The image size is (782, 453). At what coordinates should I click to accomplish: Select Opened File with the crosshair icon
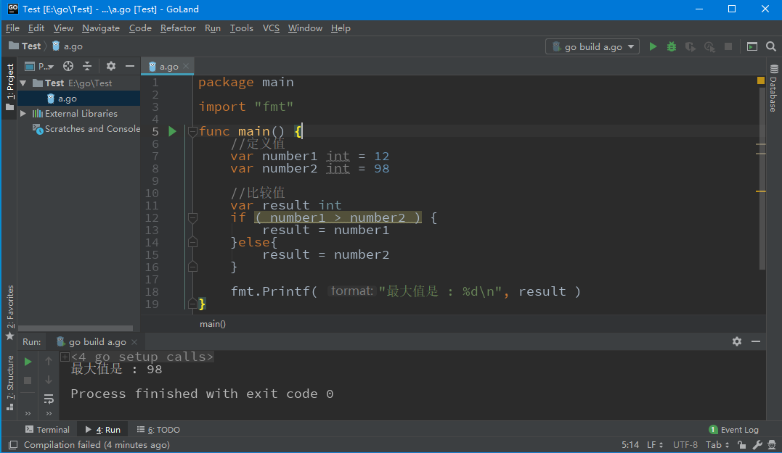pyautogui.click(x=68, y=66)
